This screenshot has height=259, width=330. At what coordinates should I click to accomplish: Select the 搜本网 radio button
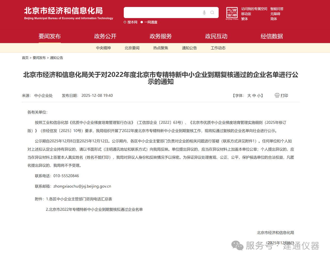click(x=125, y=22)
